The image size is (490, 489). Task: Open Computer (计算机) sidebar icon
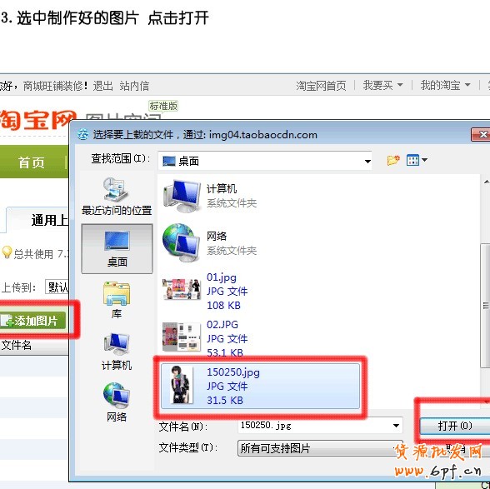coord(117,352)
